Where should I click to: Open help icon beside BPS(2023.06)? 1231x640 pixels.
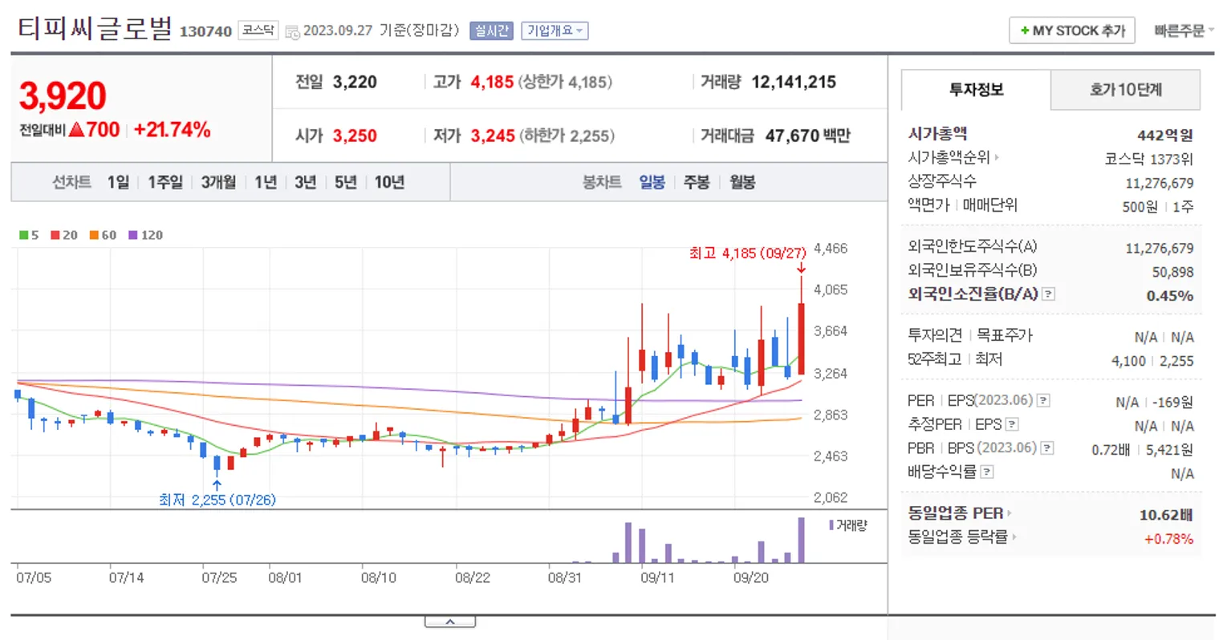(x=1047, y=448)
